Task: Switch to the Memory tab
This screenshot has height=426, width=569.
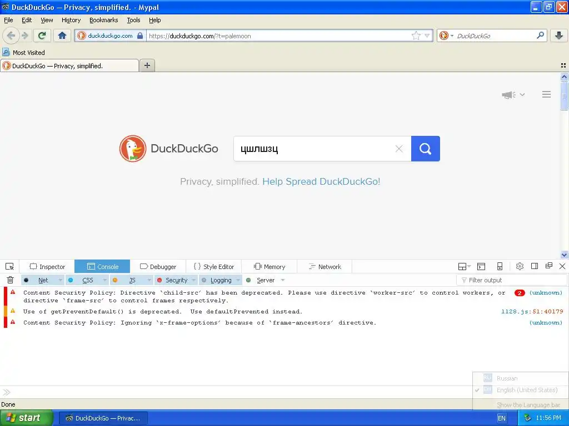Action: 269,267
